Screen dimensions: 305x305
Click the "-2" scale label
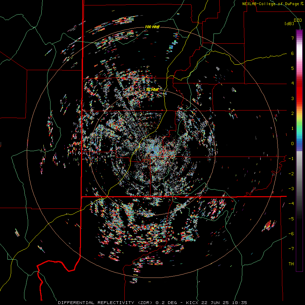tap(291, 174)
